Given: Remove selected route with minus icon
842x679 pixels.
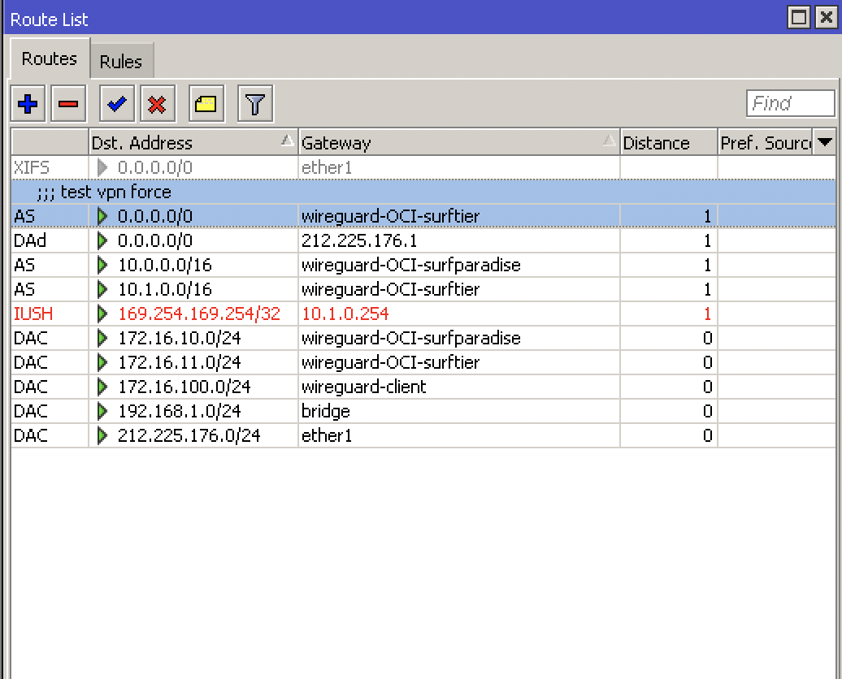Looking at the screenshot, I should click(68, 103).
